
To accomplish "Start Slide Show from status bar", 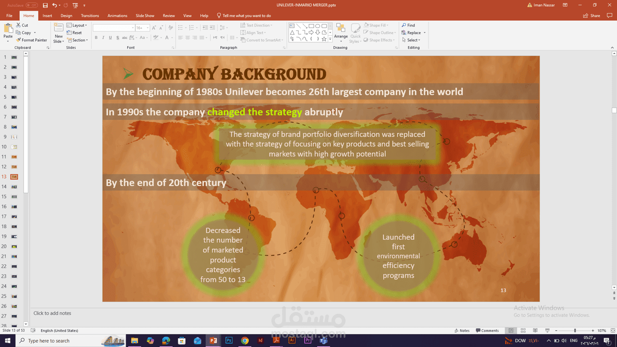I will click(x=547, y=330).
